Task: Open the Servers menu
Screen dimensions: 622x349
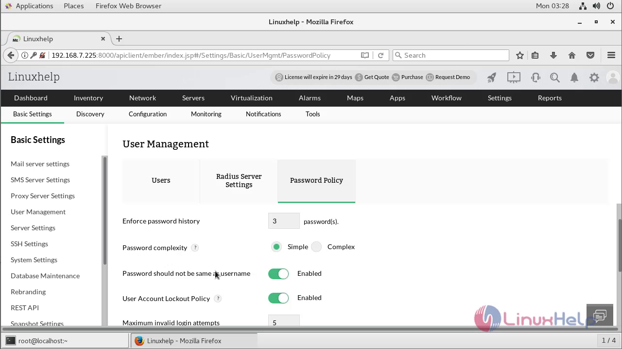Action: tap(193, 98)
